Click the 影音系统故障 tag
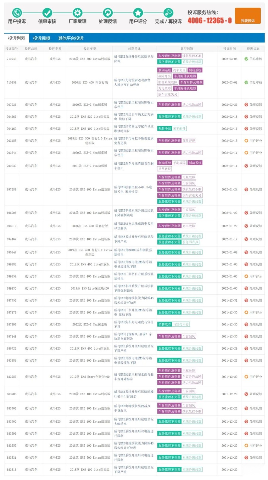Image resolution: width=268 pixels, height=480 pixels. 168,82
